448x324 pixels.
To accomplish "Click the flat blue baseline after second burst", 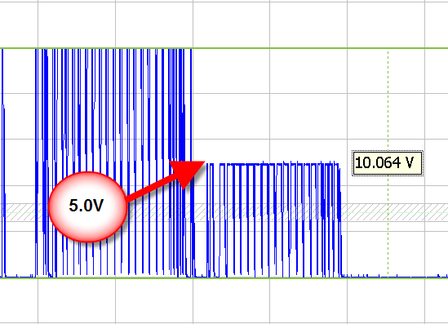I will (x=394, y=277).
